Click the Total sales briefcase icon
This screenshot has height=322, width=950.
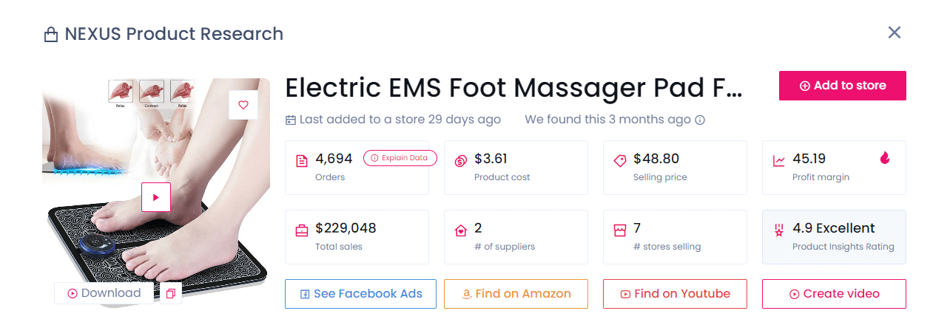click(x=302, y=230)
